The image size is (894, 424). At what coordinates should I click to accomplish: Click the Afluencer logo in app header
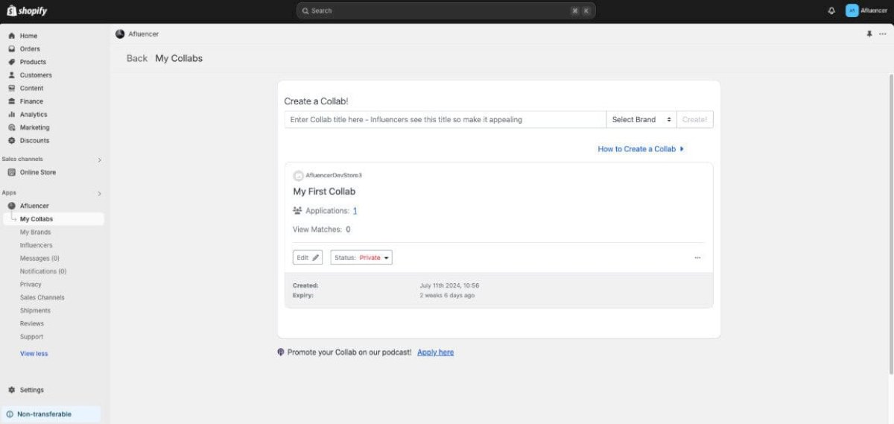pos(120,34)
